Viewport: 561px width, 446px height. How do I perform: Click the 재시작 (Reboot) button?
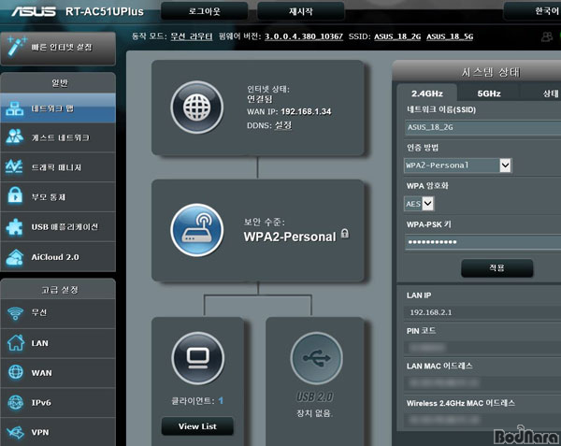point(301,11)
